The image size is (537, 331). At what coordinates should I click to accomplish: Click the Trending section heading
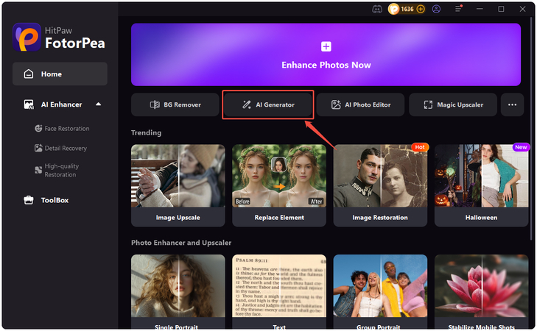click(147, 132)
